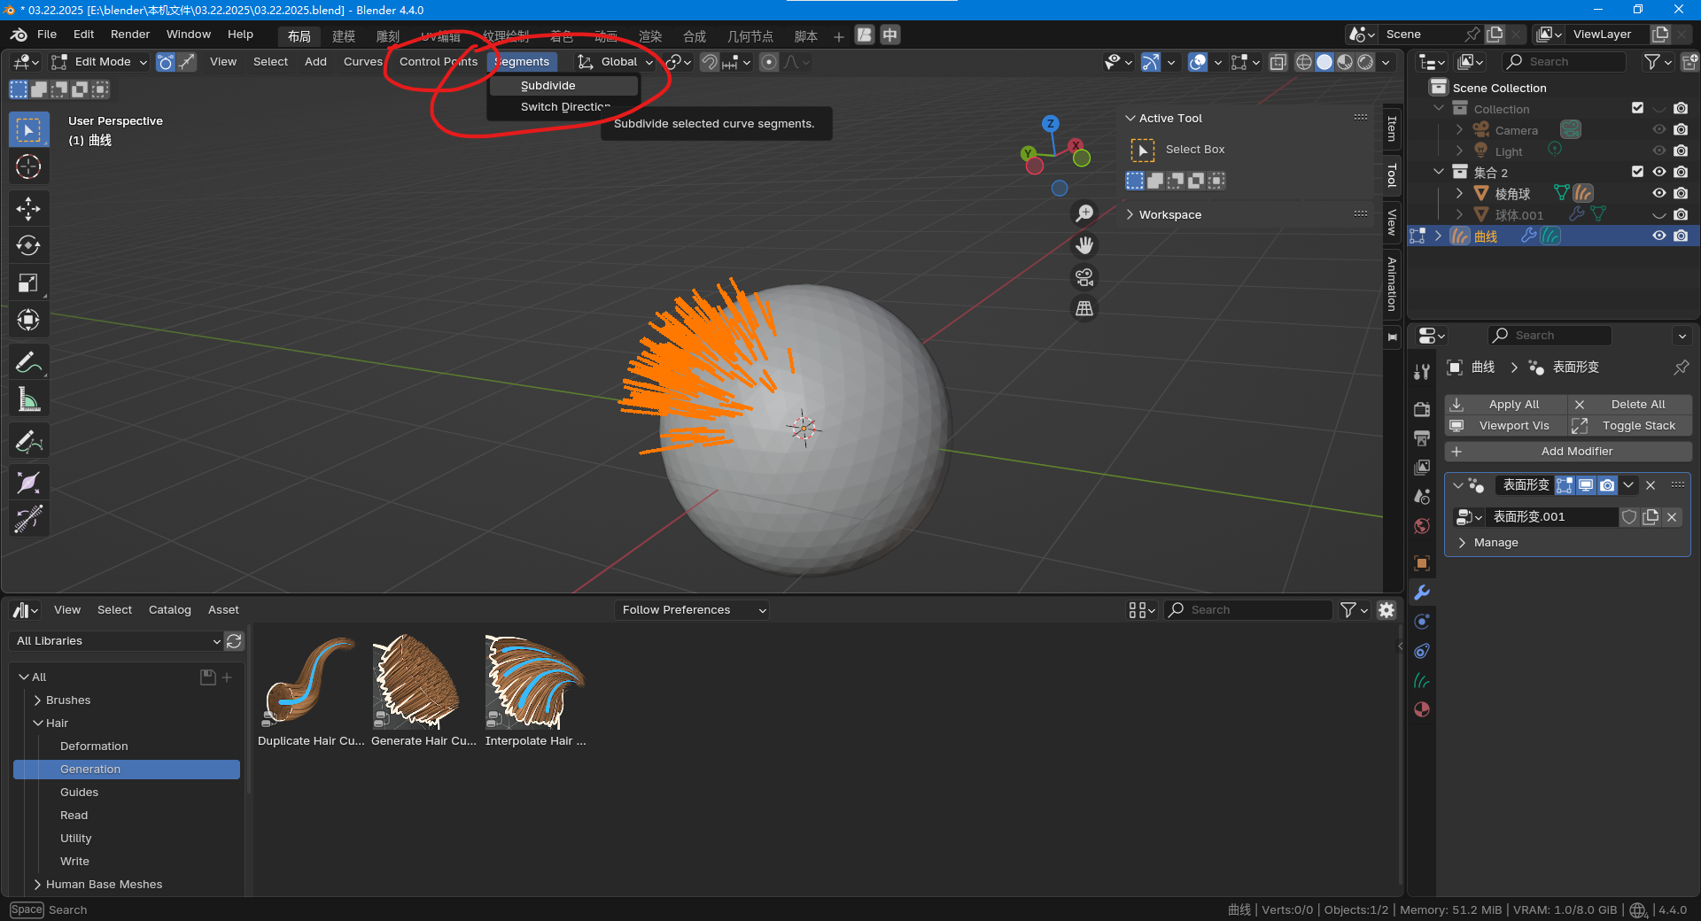Select the Cursor tool in left toolbar
The height and width of the screenshot is (921, 1701).
pos(28,166)
